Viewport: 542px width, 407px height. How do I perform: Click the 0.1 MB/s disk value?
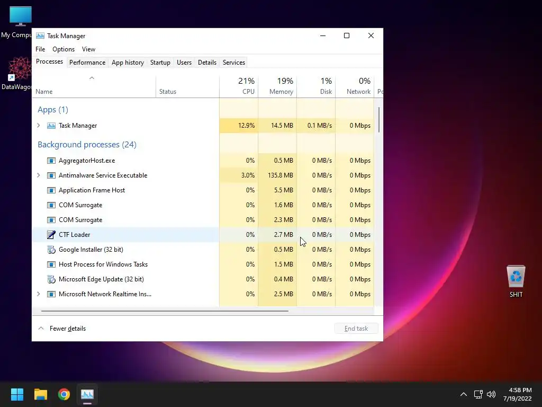pos(319,126)
